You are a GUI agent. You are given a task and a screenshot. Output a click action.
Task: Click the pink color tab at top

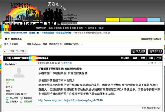(x=140, y=20)
